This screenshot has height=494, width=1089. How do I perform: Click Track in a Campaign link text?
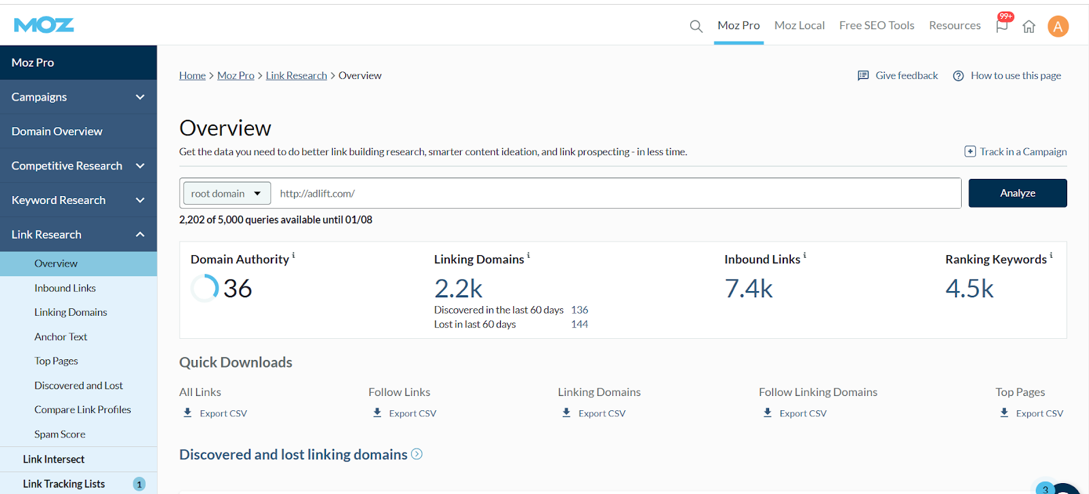pos(1023,152)
